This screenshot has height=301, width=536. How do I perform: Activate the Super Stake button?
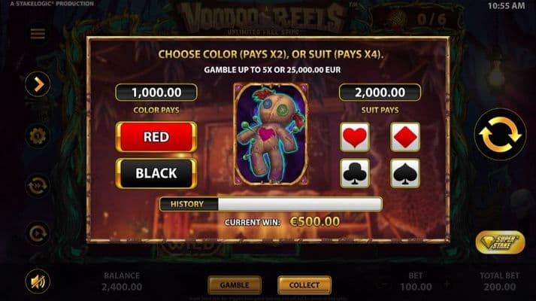click(500, 242)
